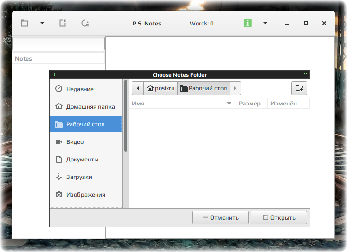Click the path bar right arrow

pyautogui.click(x=235, y=88)
